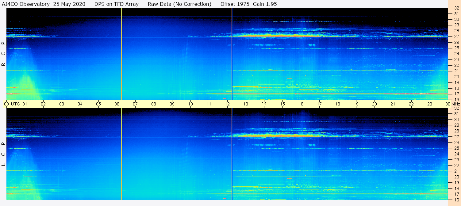Click hour '10' on the UTC time axis

tap(190, 104)
